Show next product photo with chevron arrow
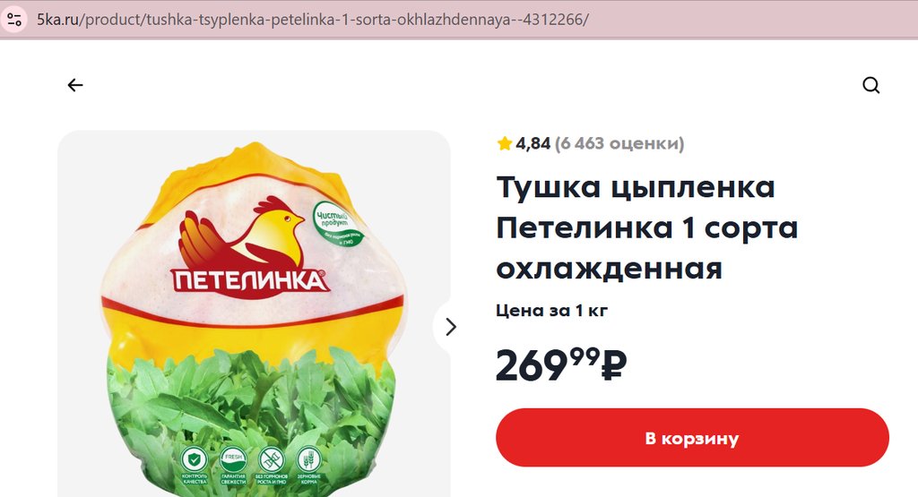Screen dimensions: 918x497 pos(450,327)
